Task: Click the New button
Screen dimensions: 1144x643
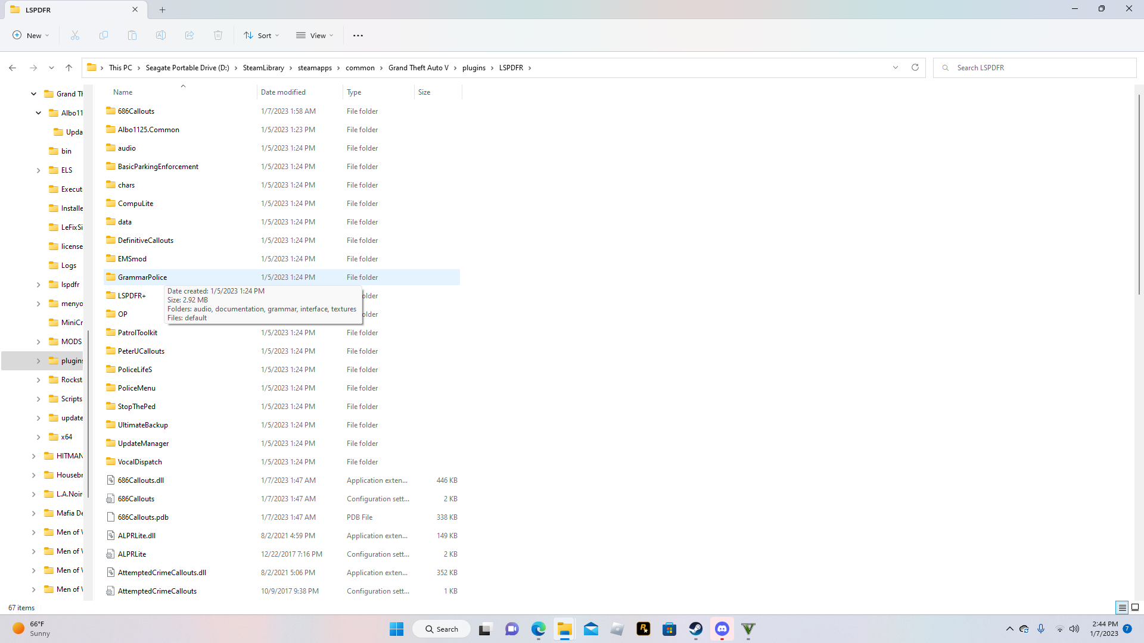Action: (31, 36)
